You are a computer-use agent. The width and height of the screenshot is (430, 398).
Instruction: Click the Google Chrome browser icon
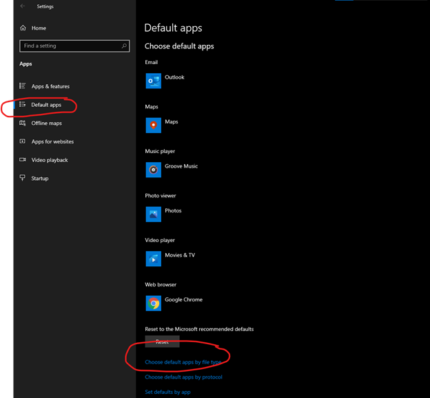pyautogui.click(x=153, y=303)
